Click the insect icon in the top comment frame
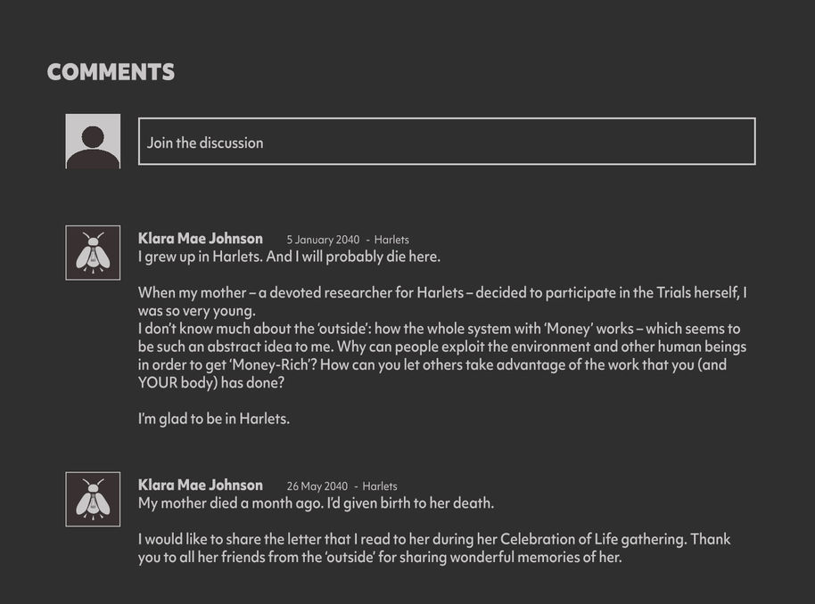Viewport: 815px width, 604px height. 92,253
